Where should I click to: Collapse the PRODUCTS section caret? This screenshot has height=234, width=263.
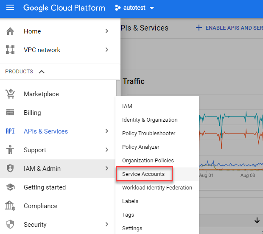click(42, 72)
